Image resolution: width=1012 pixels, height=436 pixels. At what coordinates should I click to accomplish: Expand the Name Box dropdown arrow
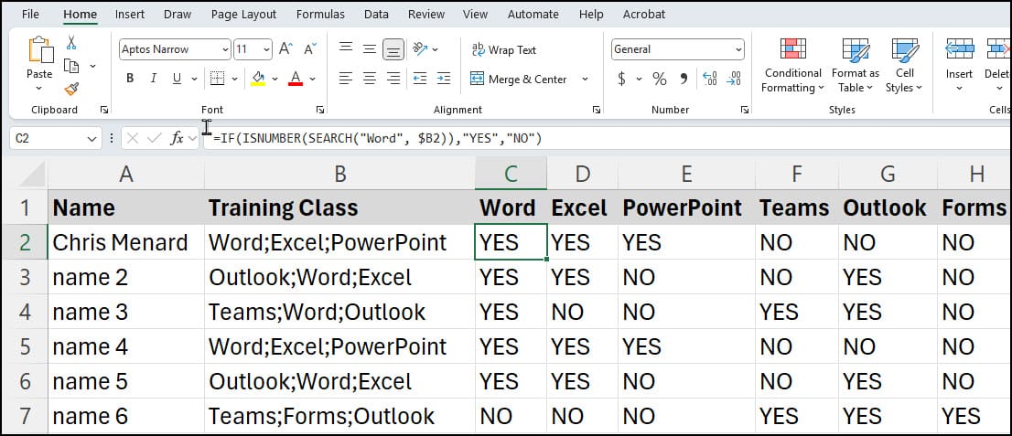coord(91,138)
